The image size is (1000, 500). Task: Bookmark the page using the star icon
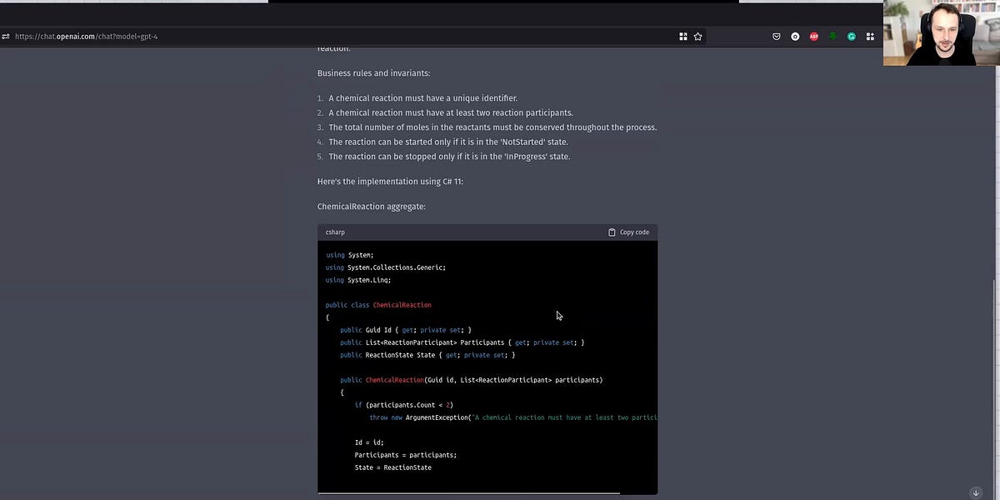pos(697,36)
